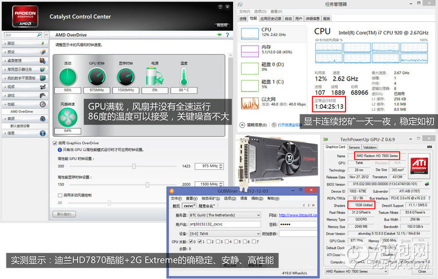Image resolution: width=438 pixels, height=279 pixels.
Task: Collapse the Catalyst sidebar with double-arrow button
Action: [46, 35]
